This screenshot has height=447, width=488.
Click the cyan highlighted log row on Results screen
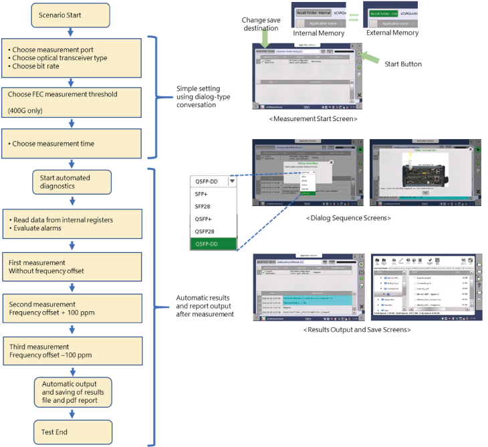pos(317,300)
